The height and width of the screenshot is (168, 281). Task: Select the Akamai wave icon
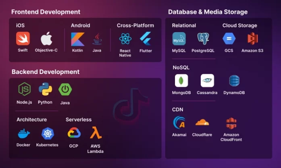[x=179, y=123]
